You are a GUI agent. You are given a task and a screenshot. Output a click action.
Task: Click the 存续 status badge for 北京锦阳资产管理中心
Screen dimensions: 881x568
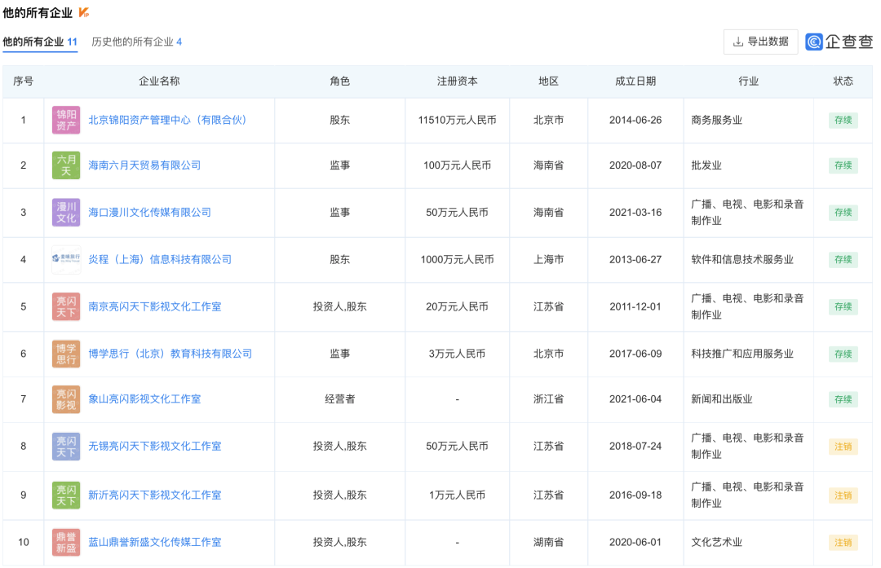[x=843, y=120]
